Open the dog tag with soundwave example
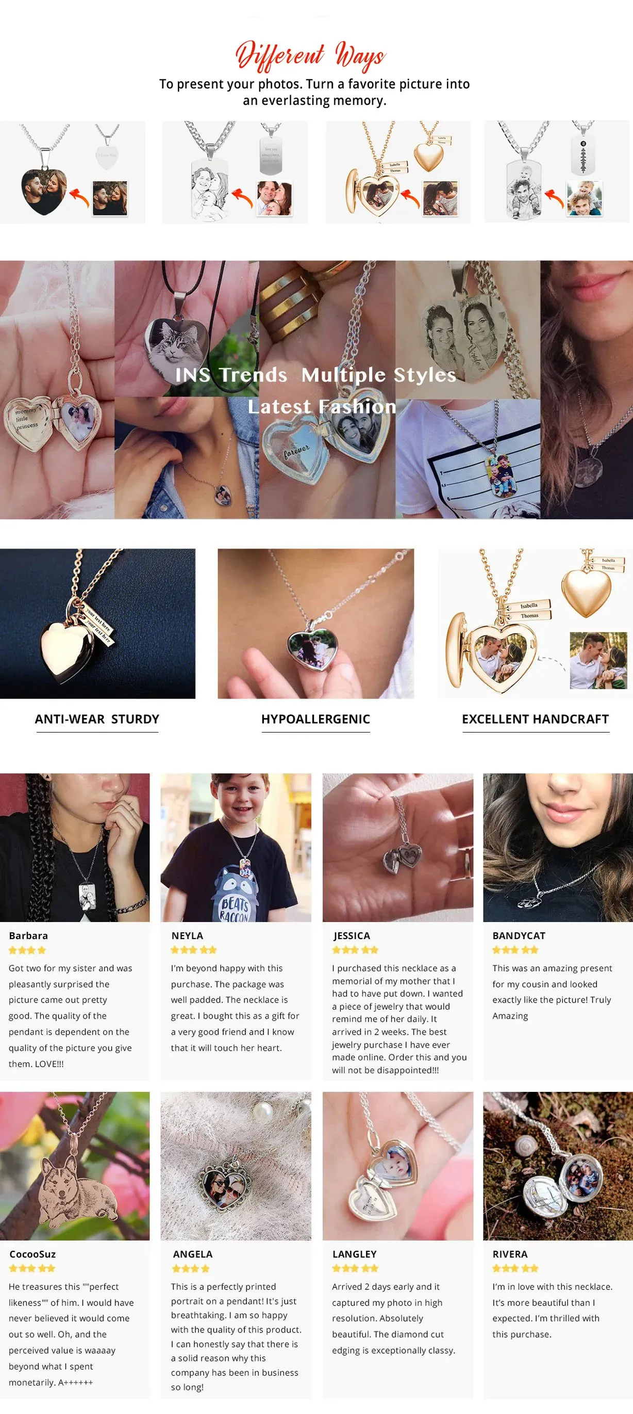Viewport: 633px width, 1414px height. tap(557, 172)
